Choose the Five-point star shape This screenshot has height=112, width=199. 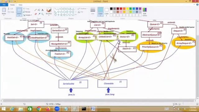(62, 15)
